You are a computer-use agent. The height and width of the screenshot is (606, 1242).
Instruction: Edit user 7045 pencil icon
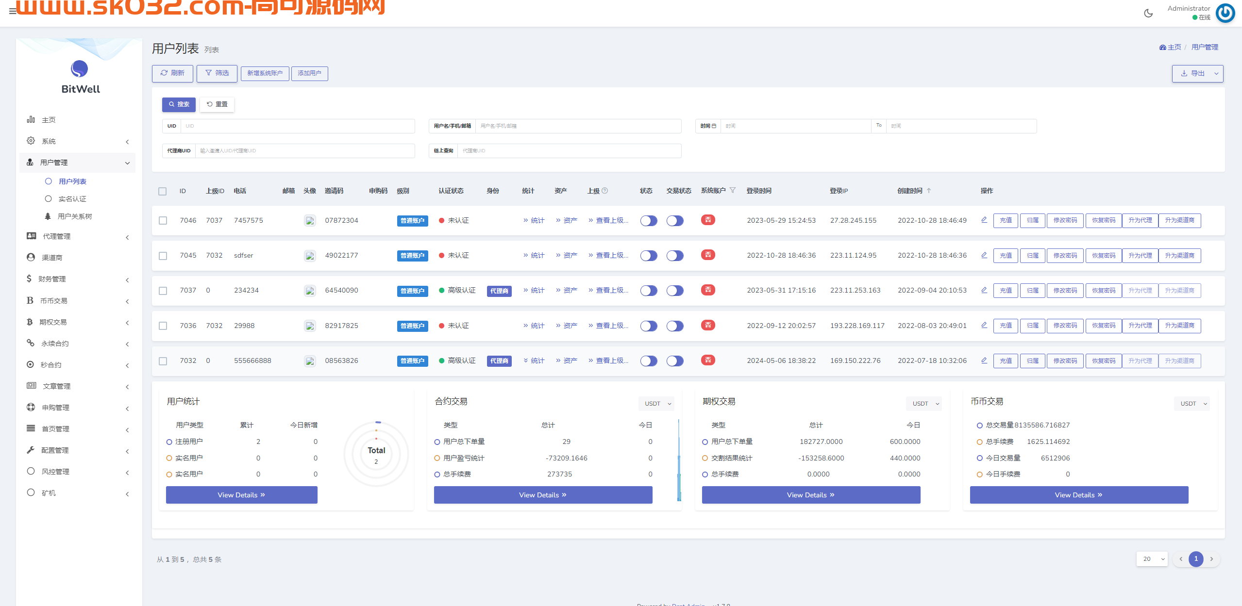(984, 255)
